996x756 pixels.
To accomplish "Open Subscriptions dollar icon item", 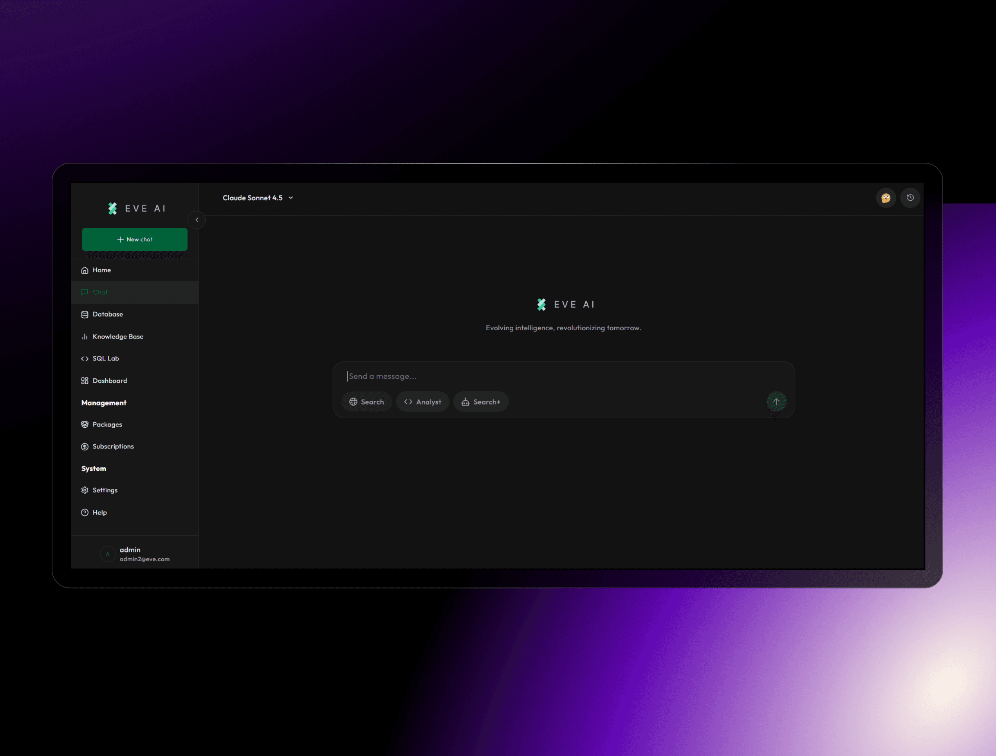I will (x=113, y=446).
